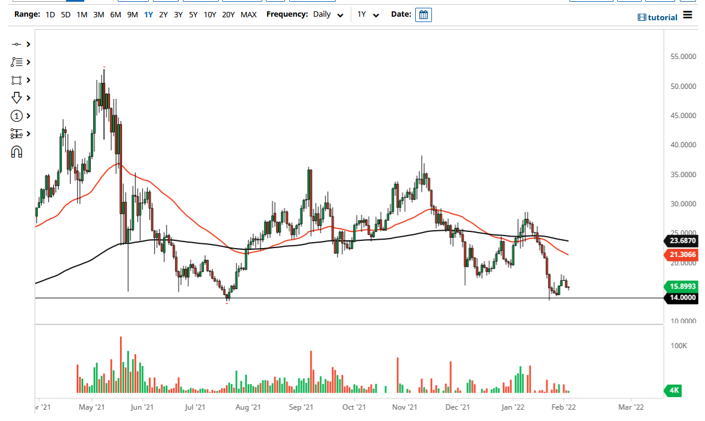Screen dimensions: 705x421
Task: Toggle the magnet snap tool
Action: coord(16,151)
